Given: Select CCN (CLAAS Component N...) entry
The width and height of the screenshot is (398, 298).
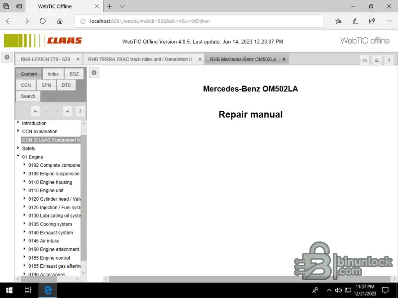Looking at the screenshot, I should (51, 140).
